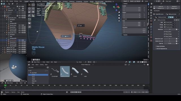This screenshot has height=101, width=181.
Task: Open asset browser settings gear icon
Action: tap(148, 65)
